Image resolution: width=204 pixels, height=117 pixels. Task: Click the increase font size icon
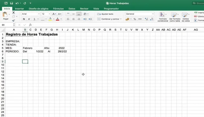[54, 14]
